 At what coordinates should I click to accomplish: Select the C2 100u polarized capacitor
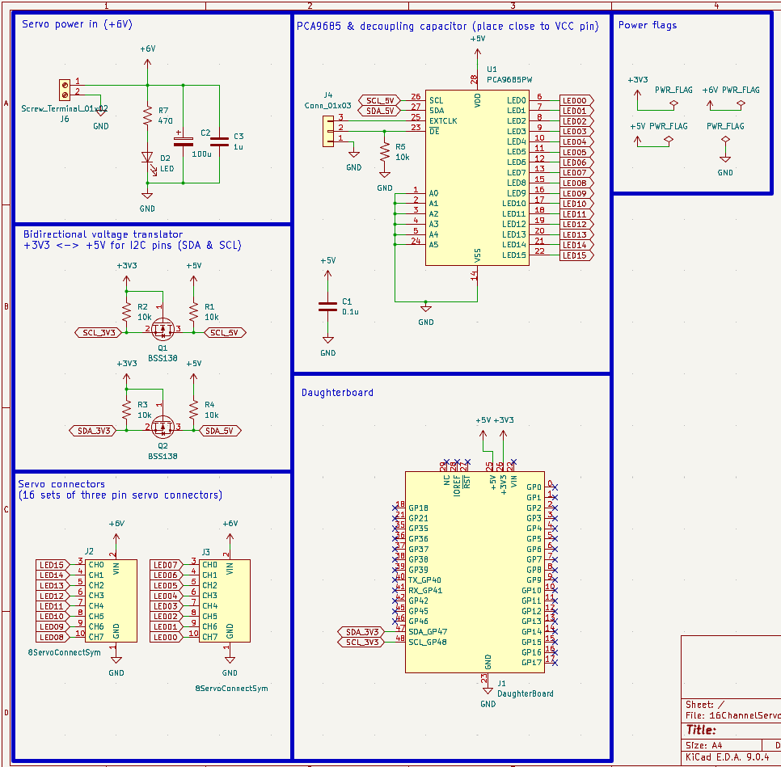pyautogui.click(x=184, y=141)
